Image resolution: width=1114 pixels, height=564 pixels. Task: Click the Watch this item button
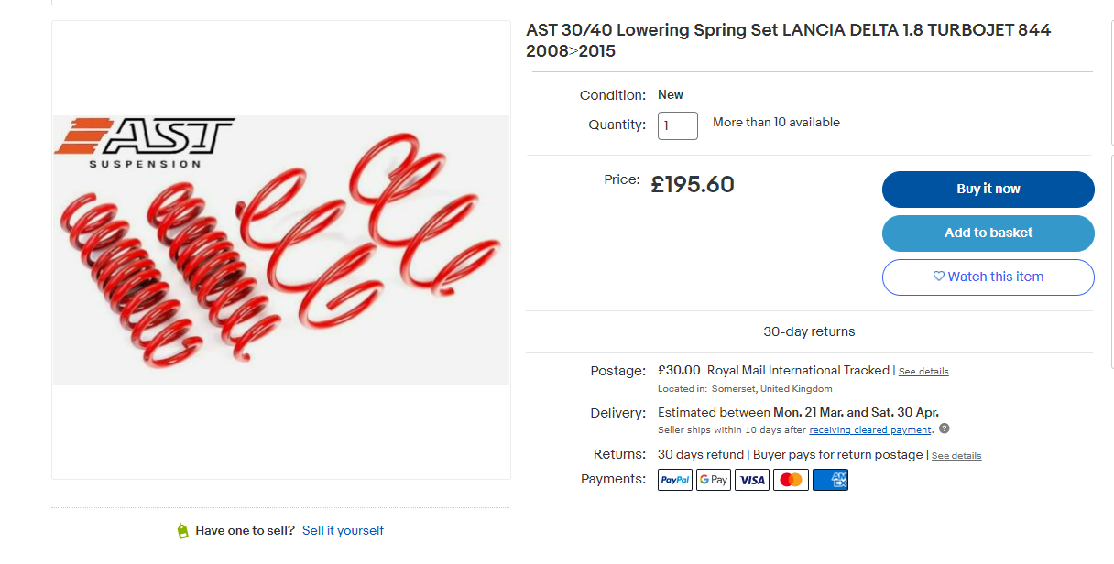[988, 277]
